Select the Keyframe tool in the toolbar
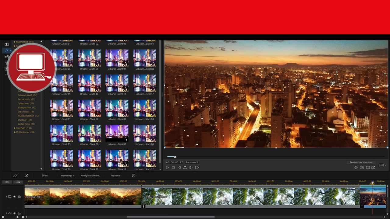Image resolution: width=390 pixels, height=219 pixels. [x=115, y=176]
